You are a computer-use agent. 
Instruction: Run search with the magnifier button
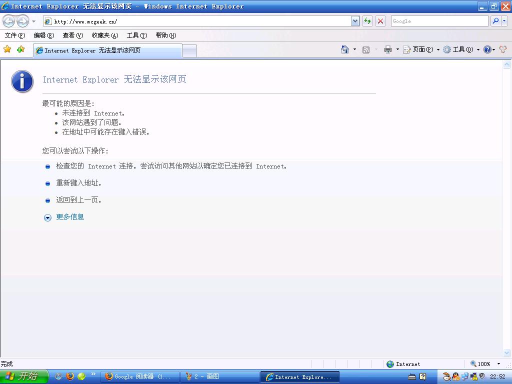495,21
